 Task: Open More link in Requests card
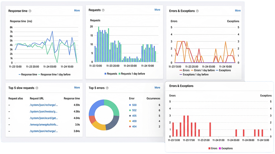pos(157,10)
